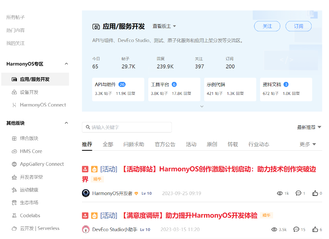Screen dimensions: 329x239
Task: Open HMS Core section in sidebar
Action: coord(31,151)
